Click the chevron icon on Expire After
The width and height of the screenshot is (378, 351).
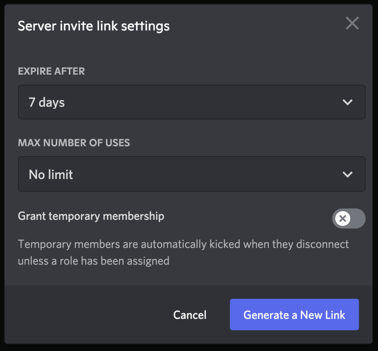point(347,102)
